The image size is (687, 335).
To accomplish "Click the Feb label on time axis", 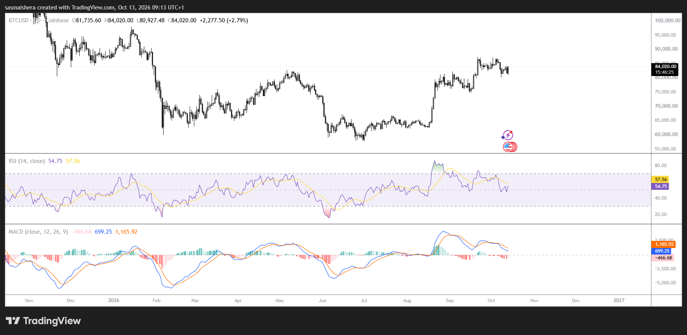I will pos(156,301).
